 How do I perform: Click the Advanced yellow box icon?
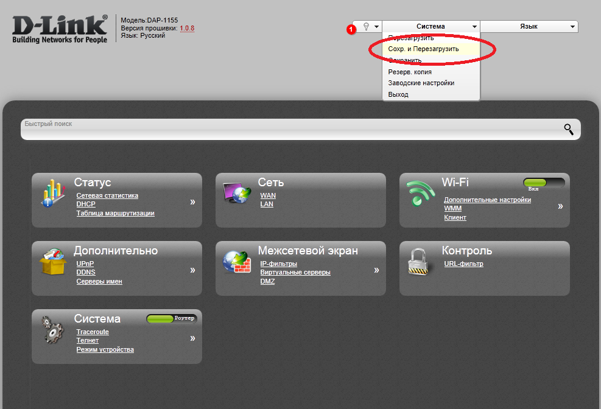52,262
